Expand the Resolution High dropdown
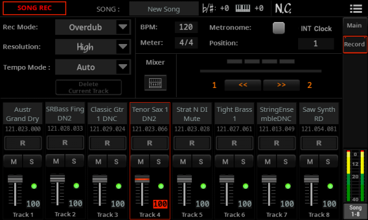The height and width of the screenshot is (220, 368). coord(123,47)
